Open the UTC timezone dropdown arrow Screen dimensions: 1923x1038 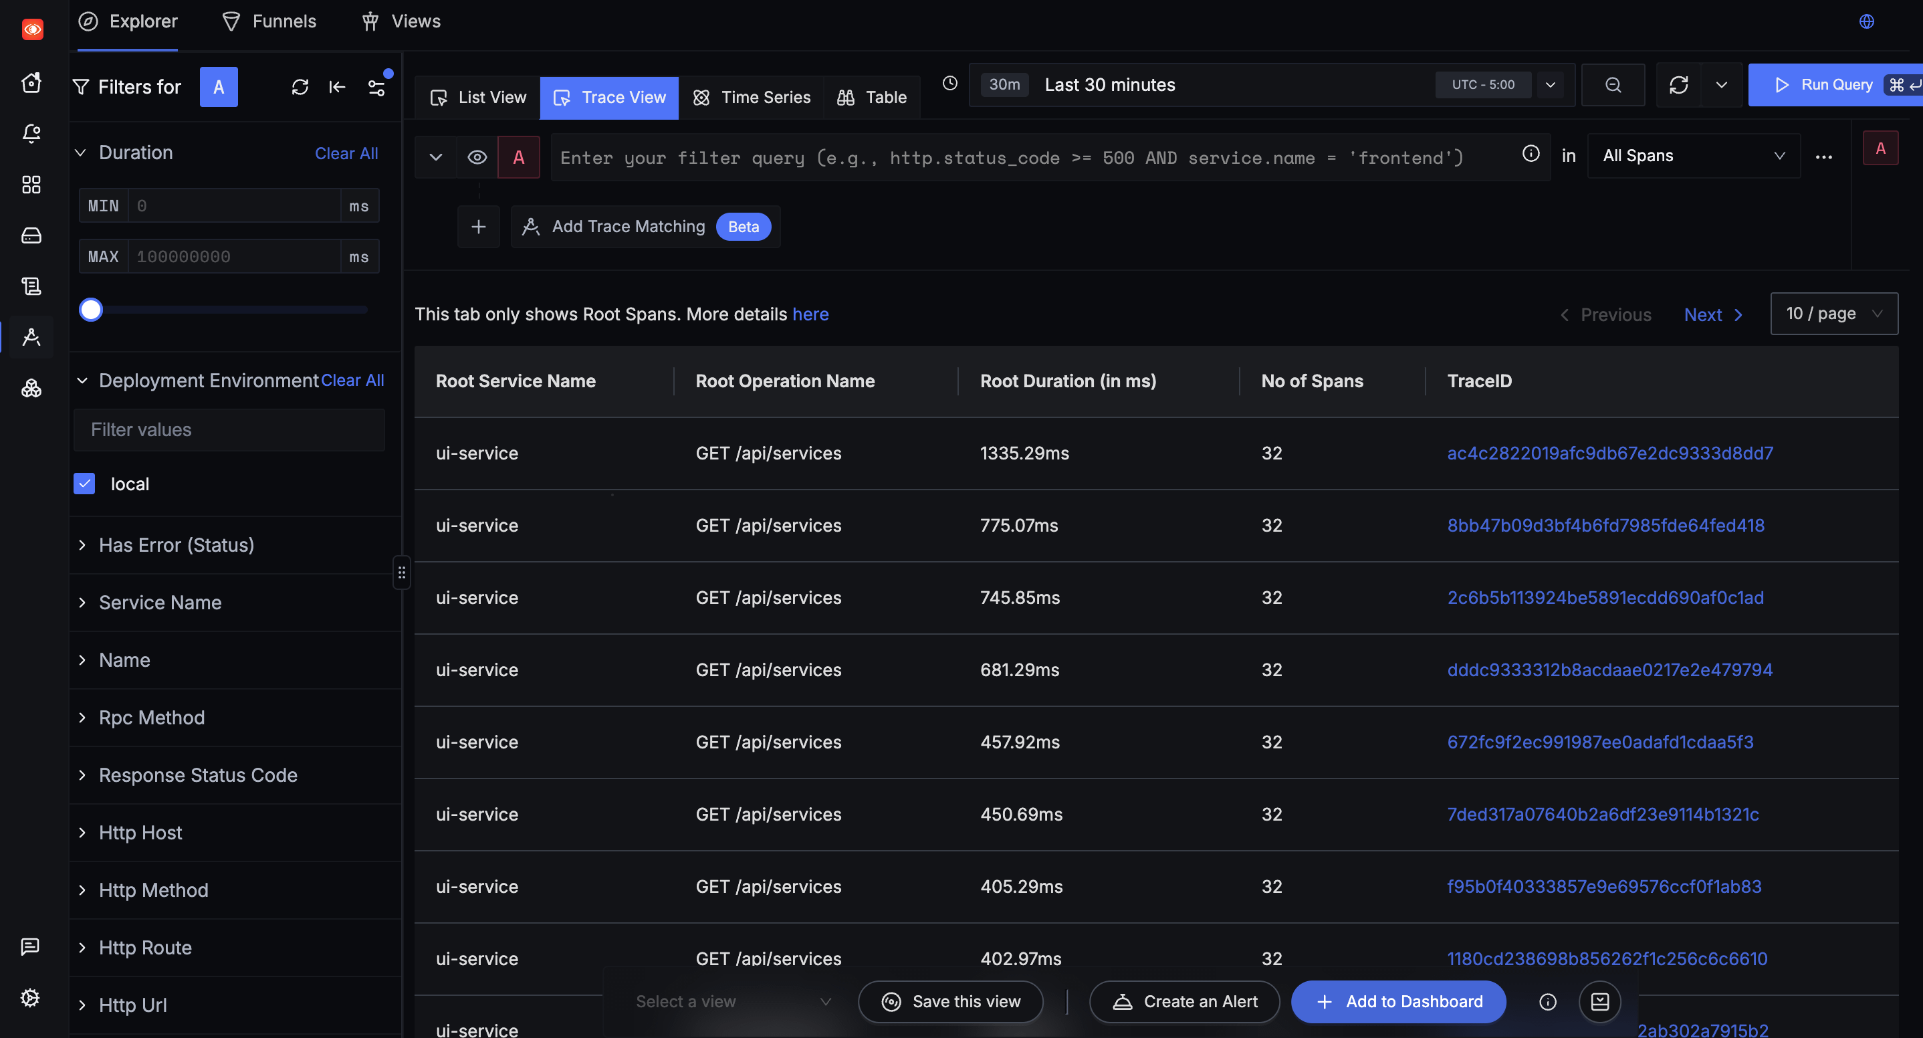click(1551, 85)
